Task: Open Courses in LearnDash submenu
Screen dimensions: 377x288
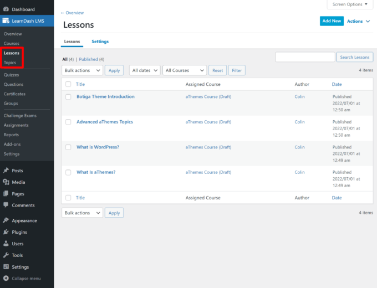Action: [x=12, y=43]
